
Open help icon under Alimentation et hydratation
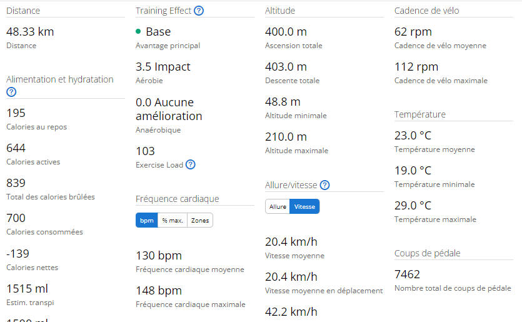11,92
